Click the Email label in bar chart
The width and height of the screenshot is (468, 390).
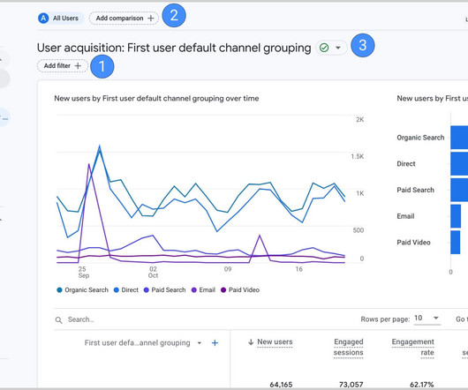click(405, 216)
